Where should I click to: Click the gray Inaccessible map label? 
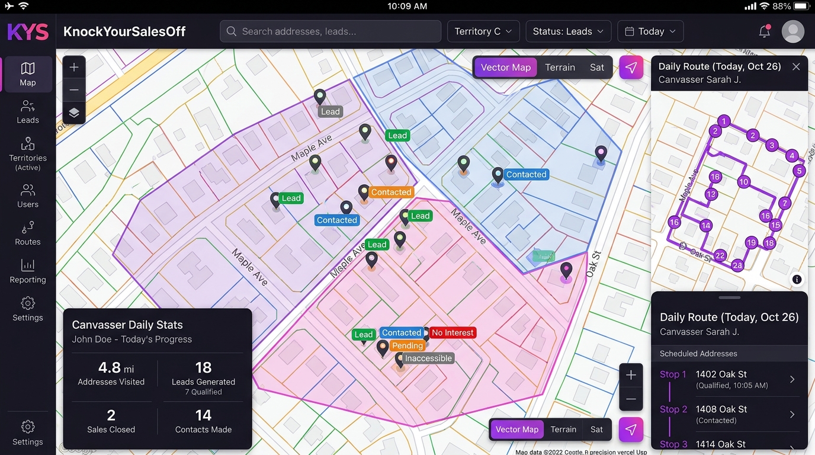click(428, 358)
